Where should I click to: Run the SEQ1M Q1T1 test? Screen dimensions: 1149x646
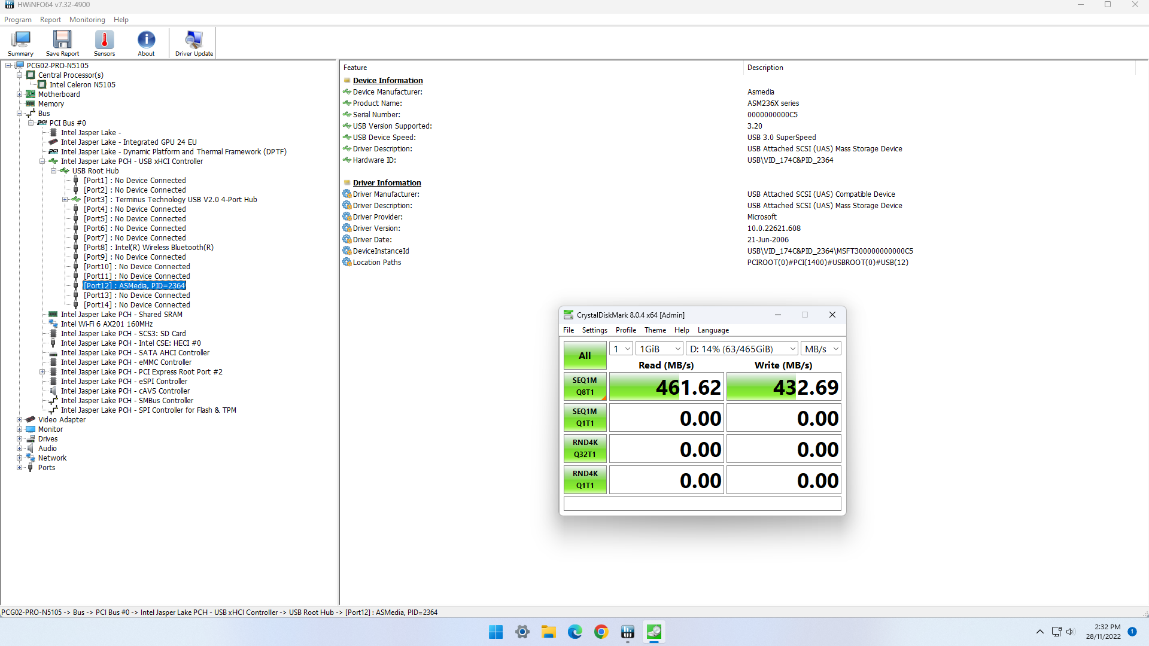click(585, 418)
